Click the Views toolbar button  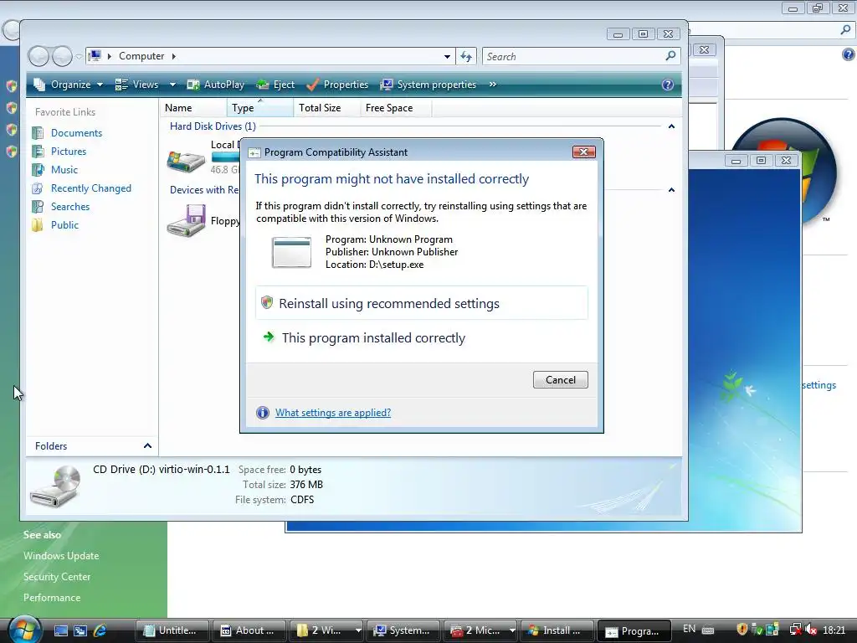click(x=138, y=85)
